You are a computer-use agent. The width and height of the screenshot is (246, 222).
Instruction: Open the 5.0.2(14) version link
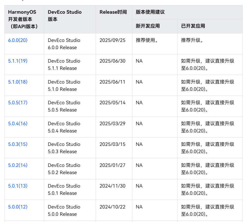coord(18,165)
